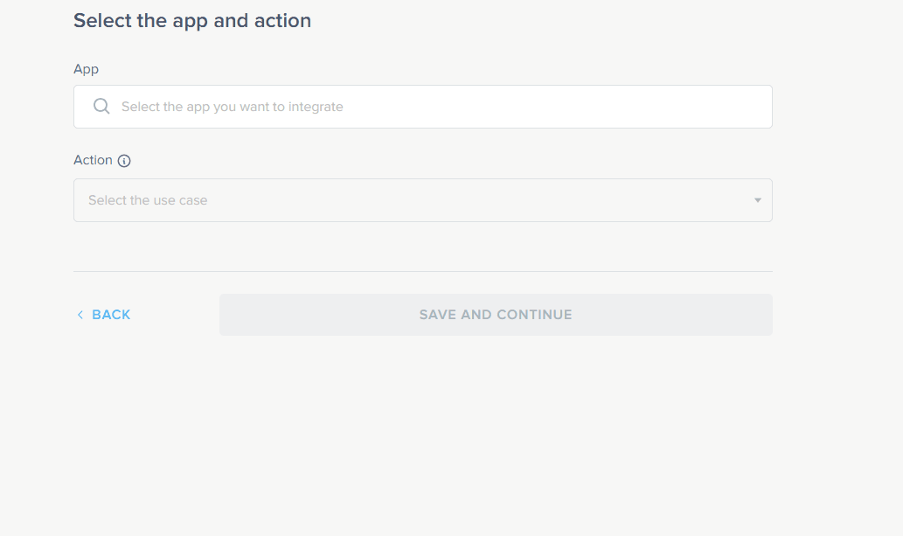Click the 'Action' field label
The width and height of the screenshot is (903, 536).
tap(93, 160)
